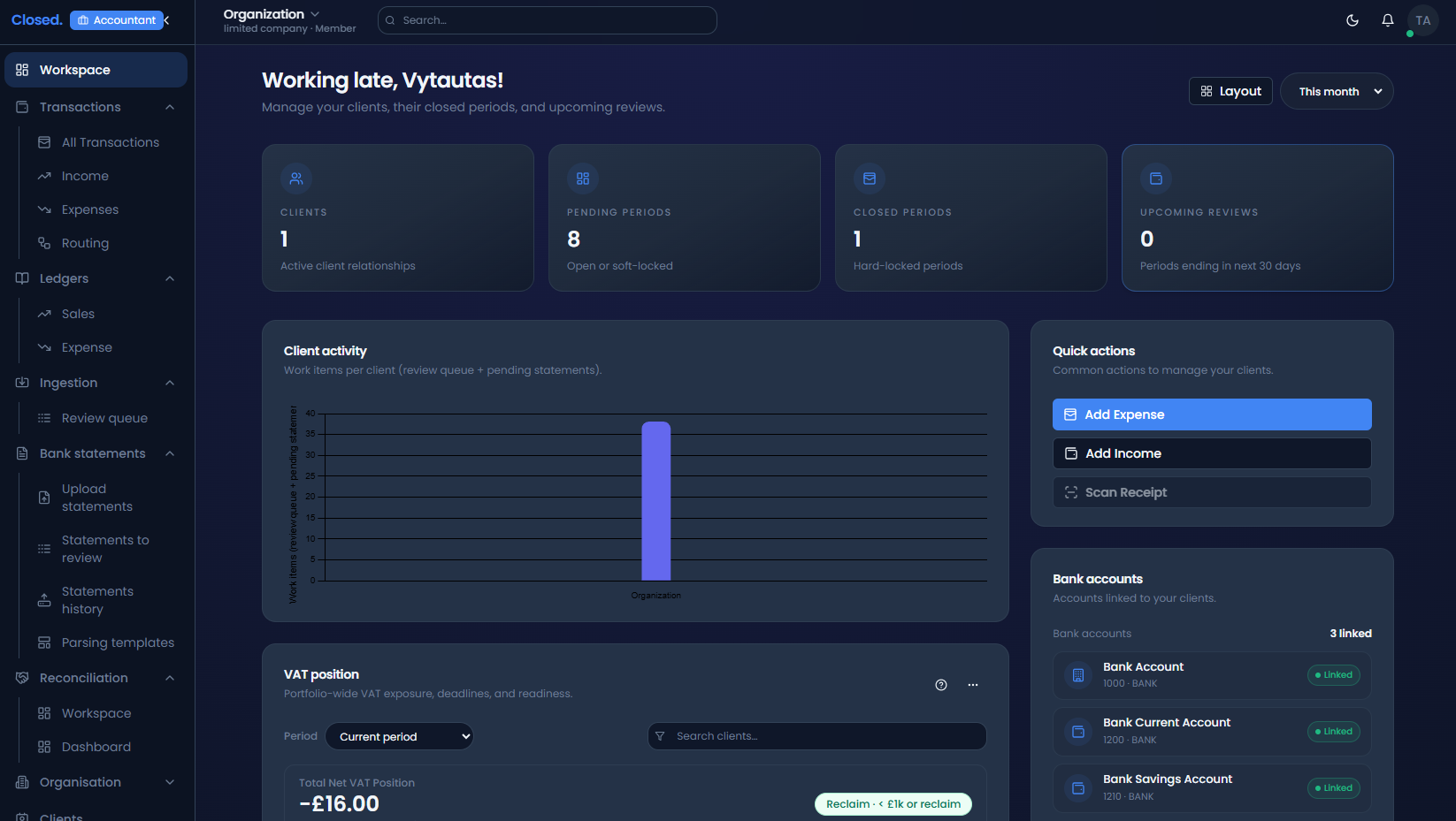Open Upload statements page
1456x821 pixels.
(97, 498)
